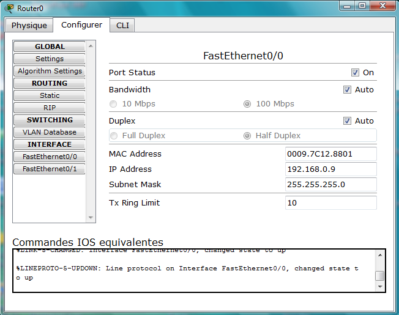
Task: Click the Router0 window title icon
Action: 9,8
